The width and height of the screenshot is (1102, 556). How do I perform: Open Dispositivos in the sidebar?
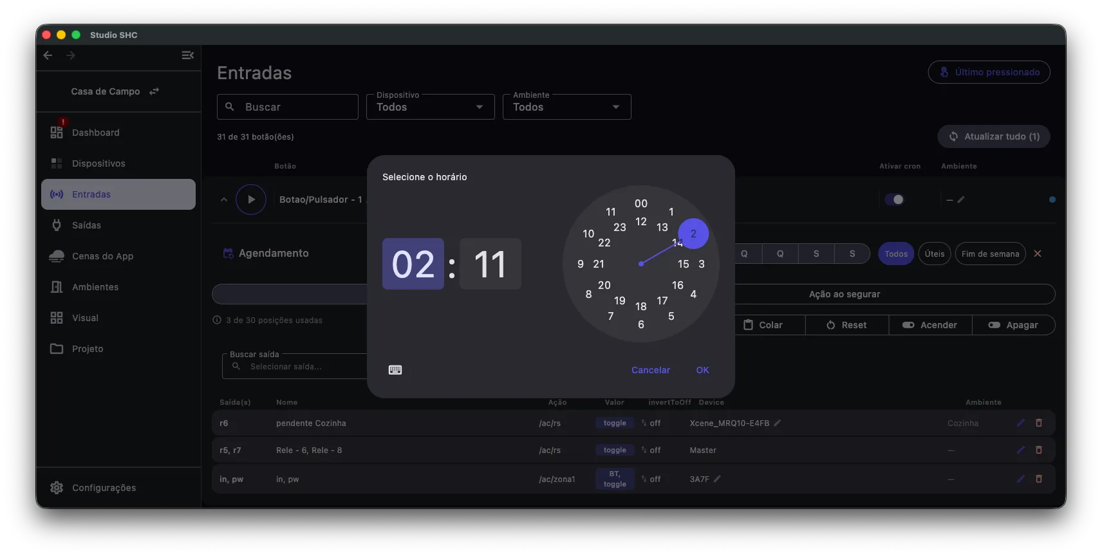tap(118, 163)
